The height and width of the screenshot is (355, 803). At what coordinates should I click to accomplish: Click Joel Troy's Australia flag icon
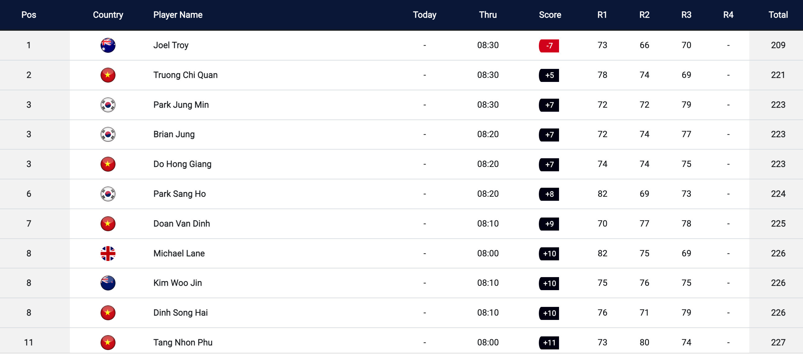108,45
